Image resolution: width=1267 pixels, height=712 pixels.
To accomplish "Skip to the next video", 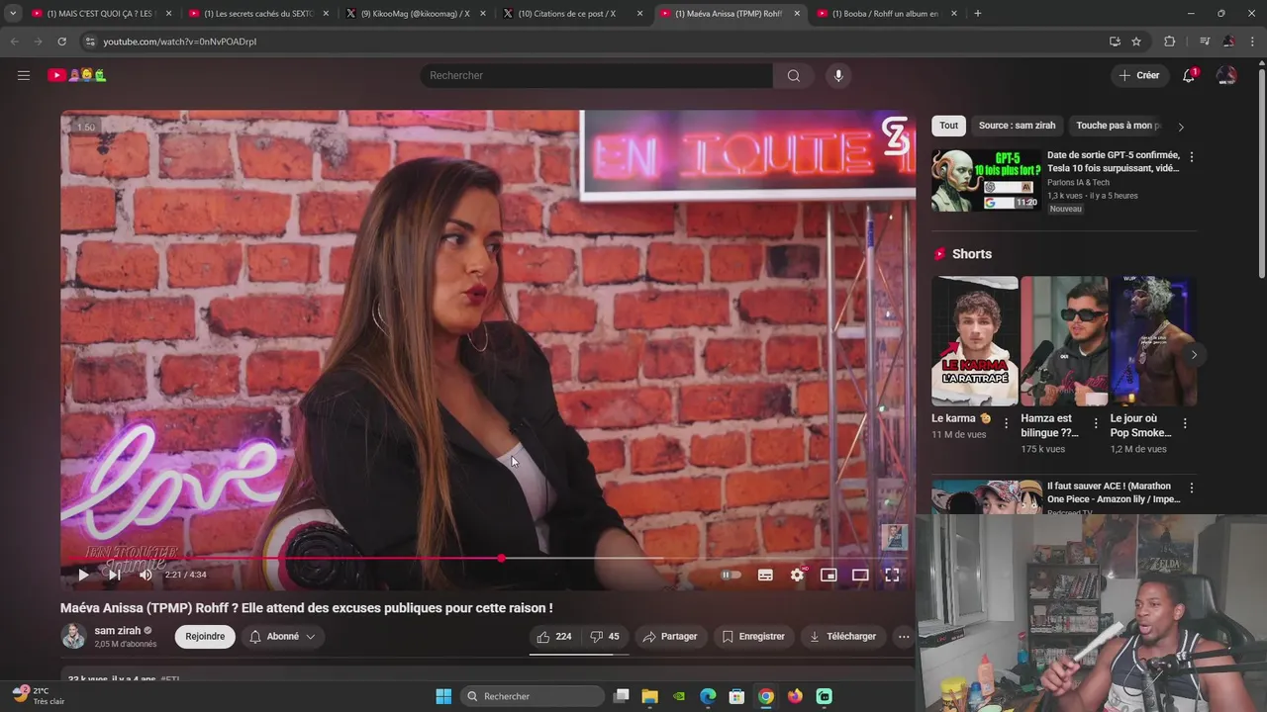I will [114, 575].
